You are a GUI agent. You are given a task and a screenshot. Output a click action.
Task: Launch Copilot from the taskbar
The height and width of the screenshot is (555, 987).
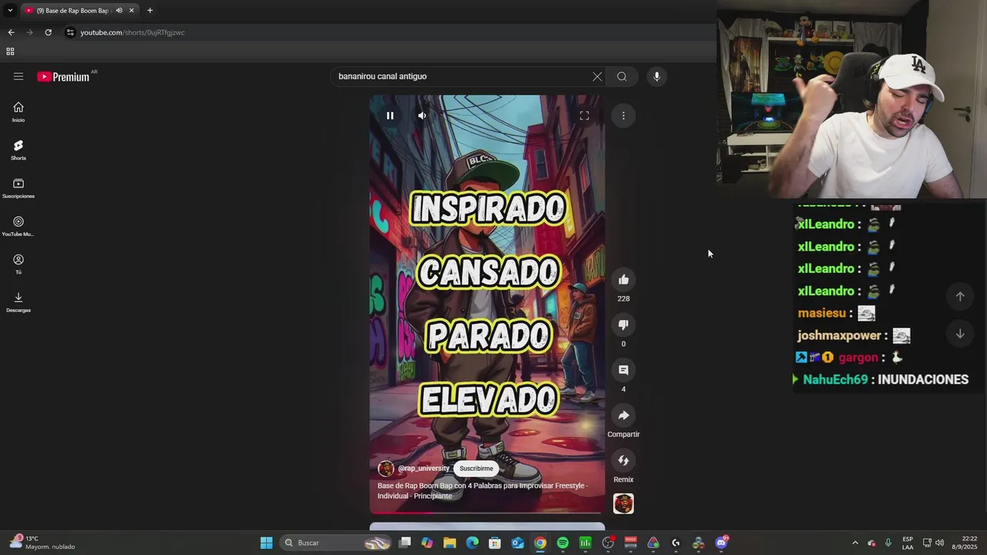tap(427, 543)
